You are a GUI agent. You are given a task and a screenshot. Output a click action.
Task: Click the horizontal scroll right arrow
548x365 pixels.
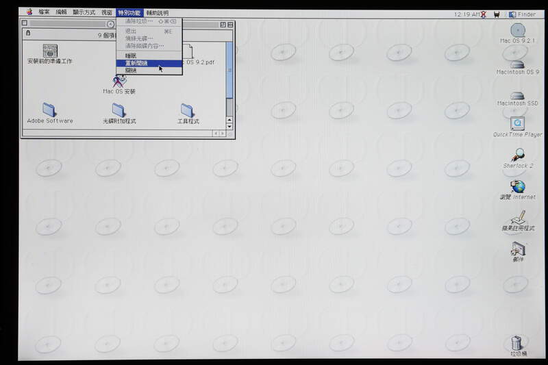(x=223, y=134)
